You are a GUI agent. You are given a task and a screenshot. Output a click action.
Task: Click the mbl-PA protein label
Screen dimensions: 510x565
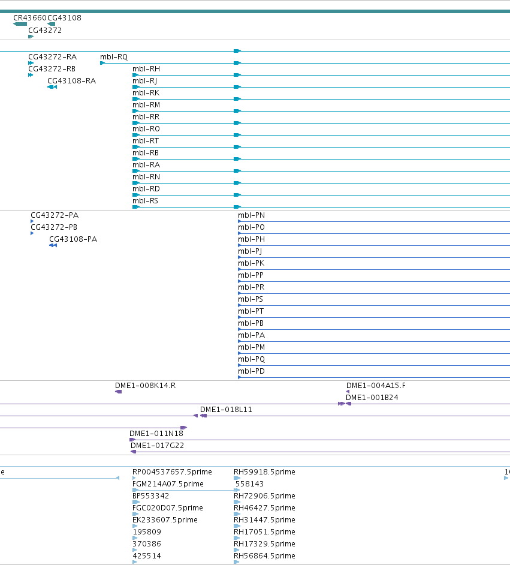click(251, 335)
